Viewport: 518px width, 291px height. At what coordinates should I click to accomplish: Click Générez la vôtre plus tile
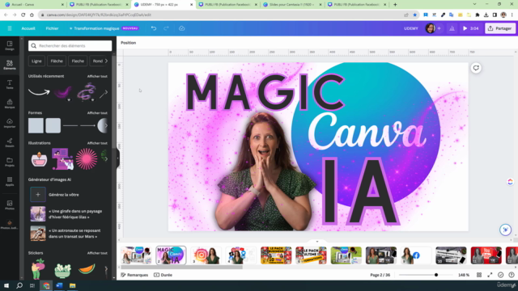pos(38,195)
